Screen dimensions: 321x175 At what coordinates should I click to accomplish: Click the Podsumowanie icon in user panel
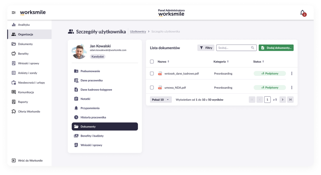coord(76,71)
